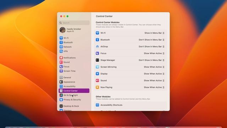The width and height of the screenshot is (227, 128).
Task: Click the Screen Mirroring label text
Action: pos(109,67)
